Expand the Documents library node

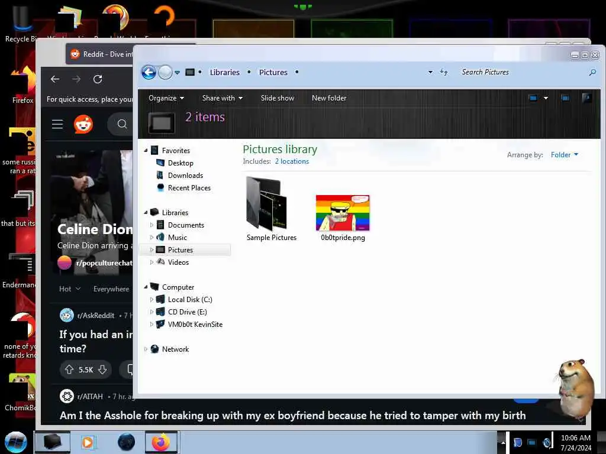coord(151,225)
